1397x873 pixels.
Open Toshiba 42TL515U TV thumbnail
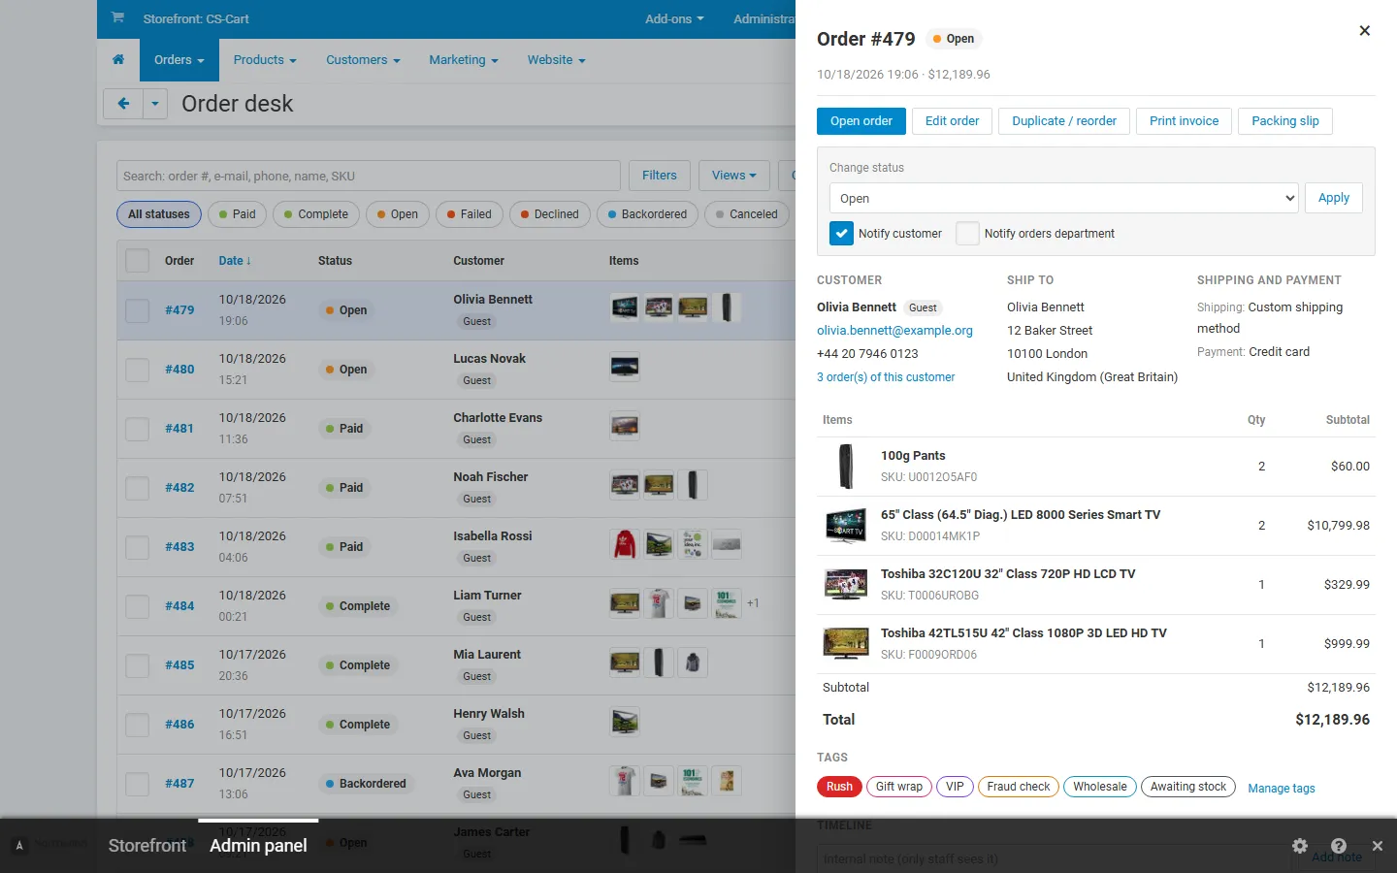(x=846, y=644)
